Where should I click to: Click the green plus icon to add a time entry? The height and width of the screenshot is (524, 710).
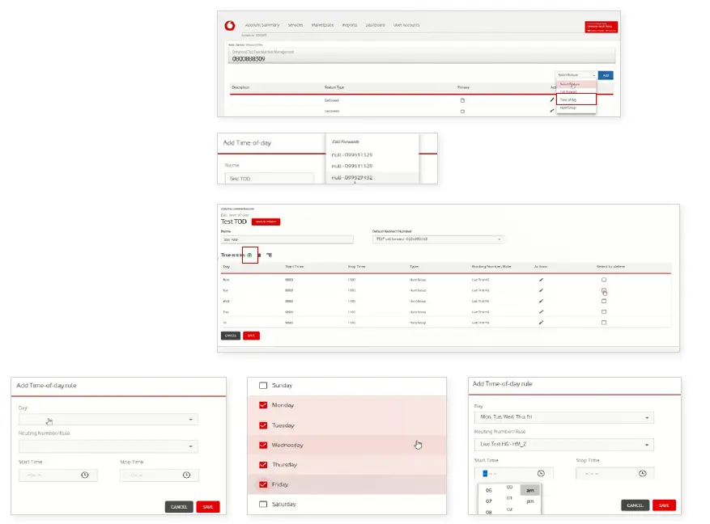tap(249, 255)
